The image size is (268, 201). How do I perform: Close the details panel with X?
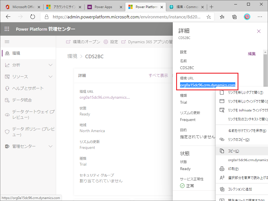(259, 31)
